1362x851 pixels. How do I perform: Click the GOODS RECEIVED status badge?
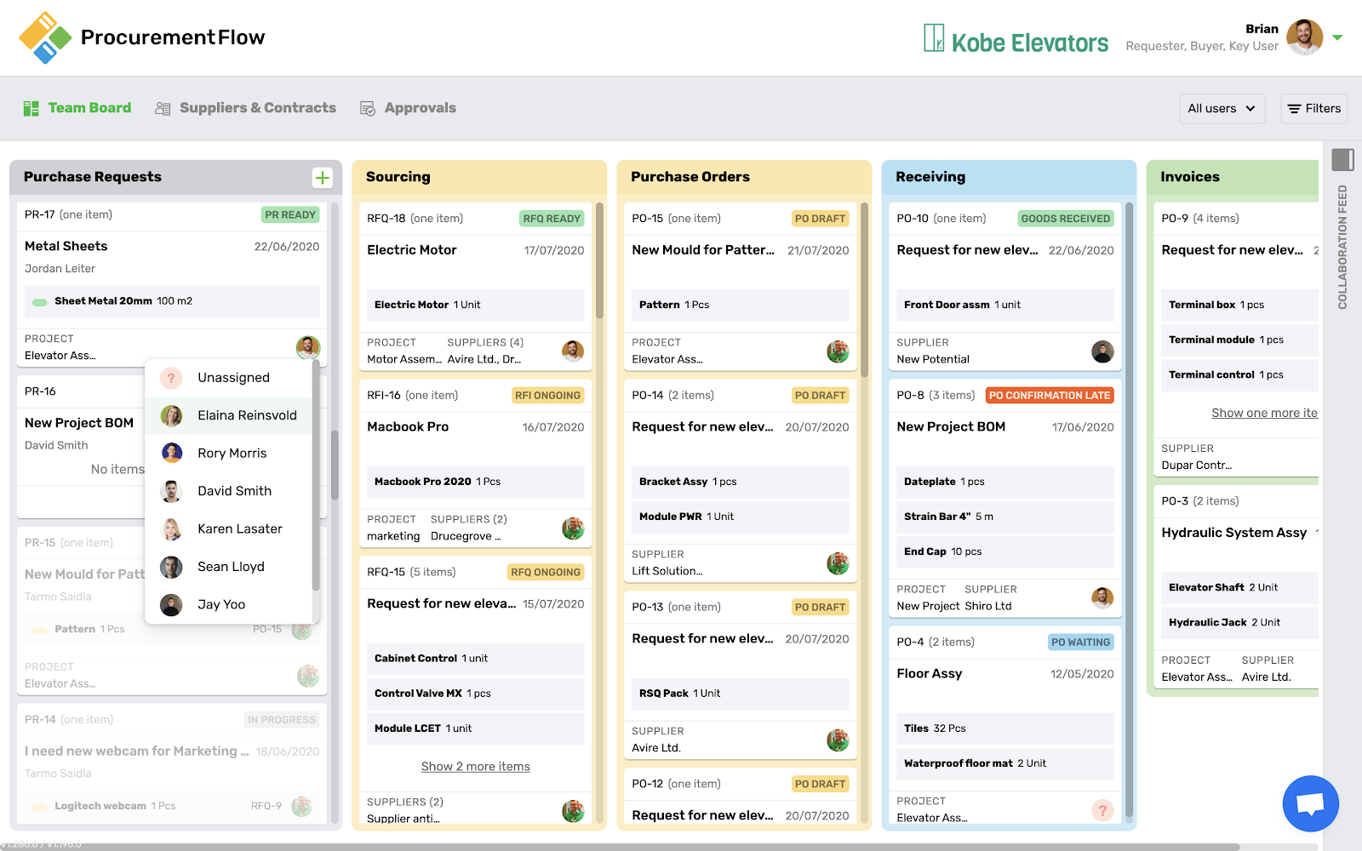point(1066,219)
